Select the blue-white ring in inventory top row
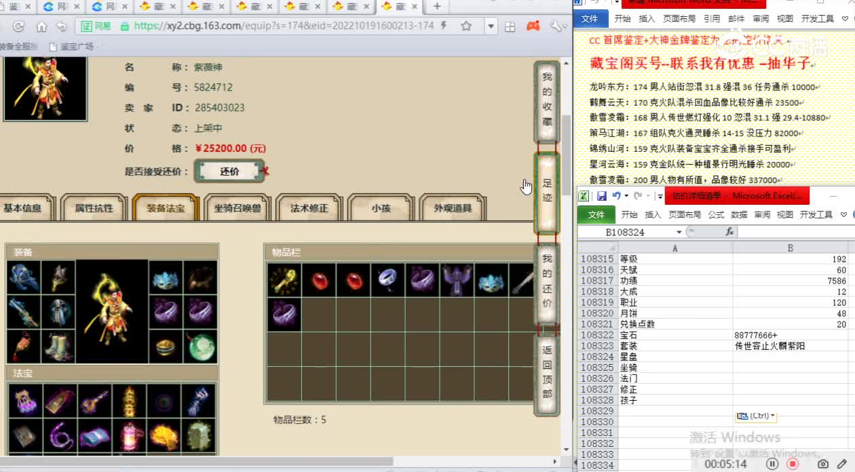 (x=387, y=280)
